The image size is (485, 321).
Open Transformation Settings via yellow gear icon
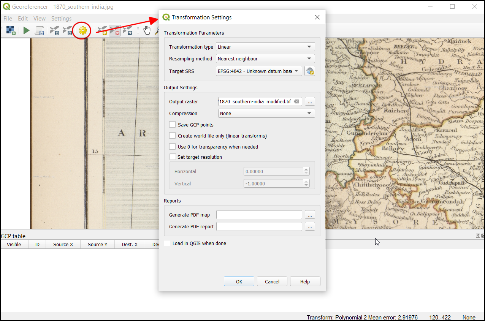pyautogui.click(x=83, y=30)
